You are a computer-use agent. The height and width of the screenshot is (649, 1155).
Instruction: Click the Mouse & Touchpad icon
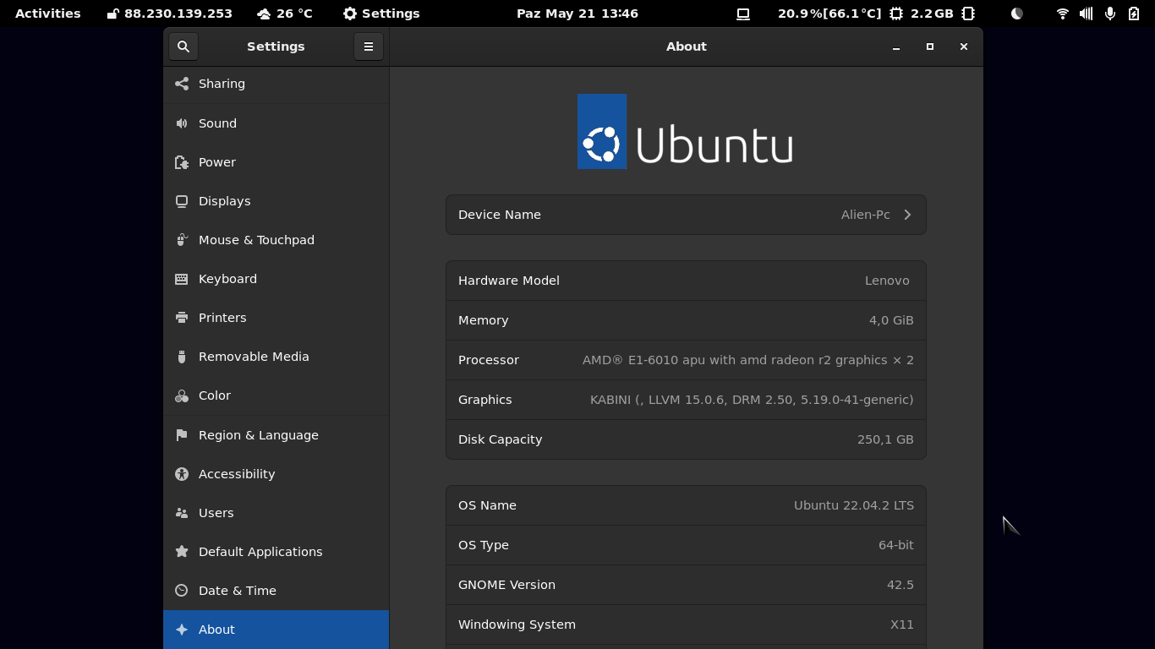(x=182, y=240)
